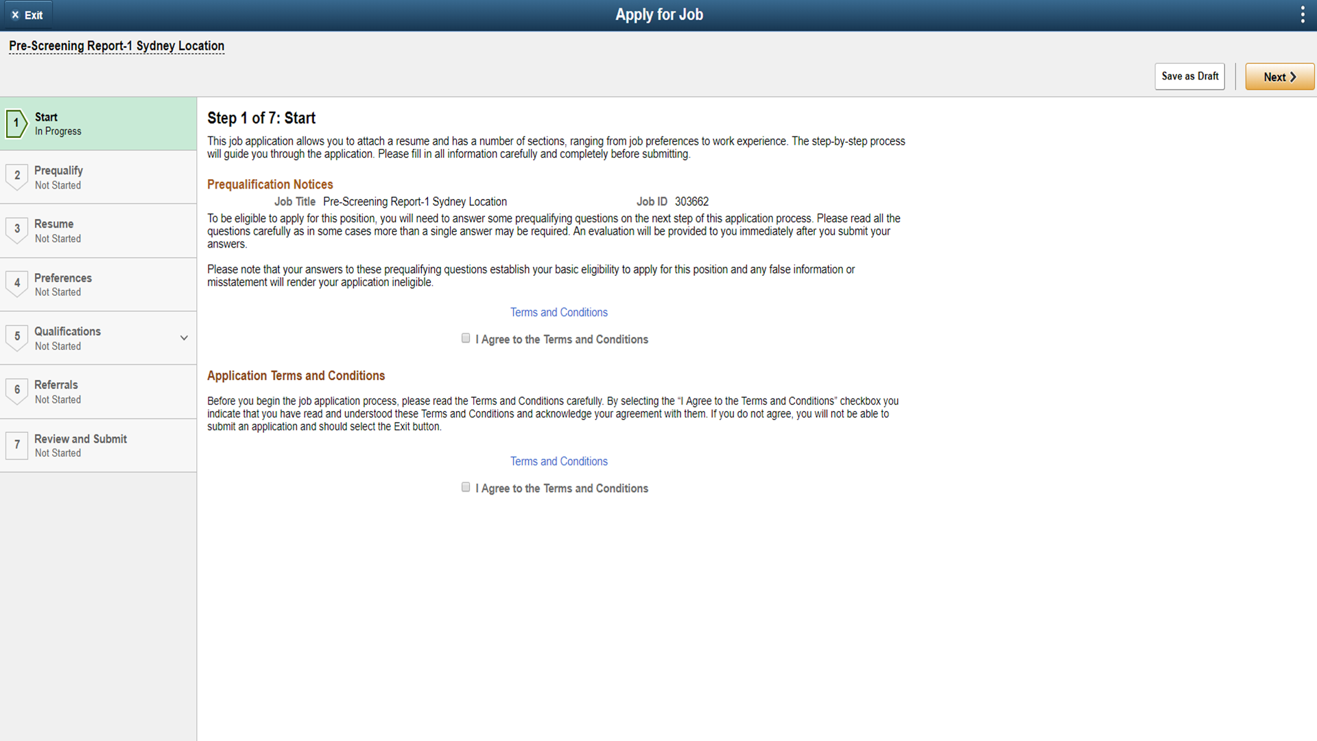Screen dimensions: 1317x741
Task: Click the Next button
Action: (1279, 77)
